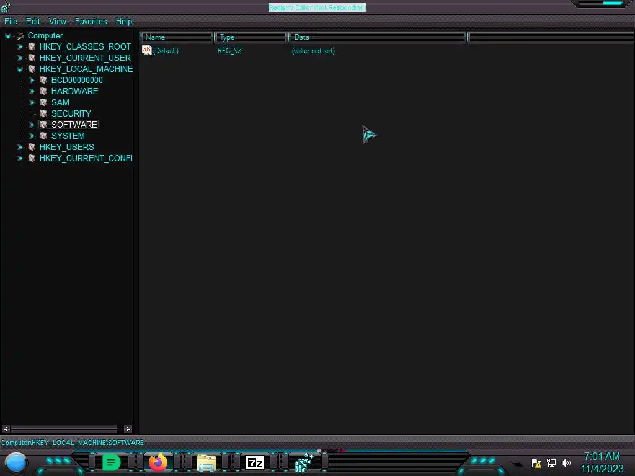Click the HKEY_CLASSES_ROOT folder icon
Image resolution: width=635 pixels, height=476 pixels.
(x=31, y=47)
